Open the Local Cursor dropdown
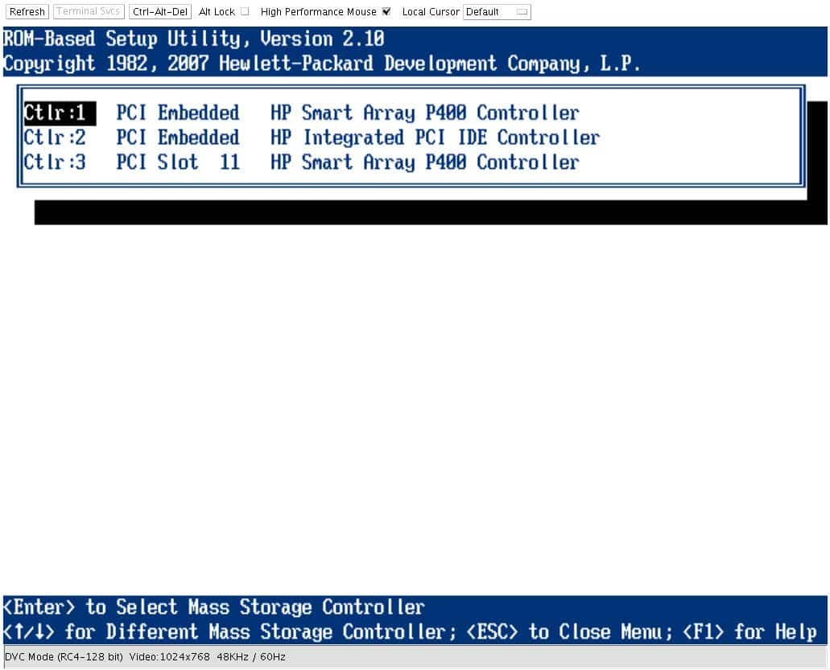The image size is (830, 670). 497,11
